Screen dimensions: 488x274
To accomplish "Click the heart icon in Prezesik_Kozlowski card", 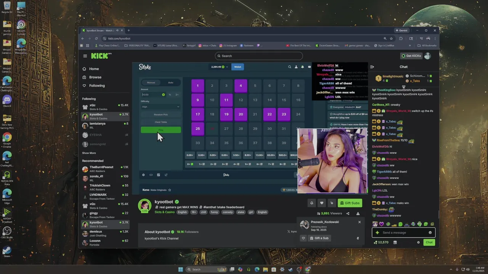I will 303,238.
